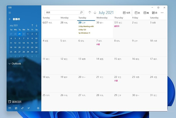
Task: Open the 3:30p Meeting event
Action: tap(86, 26)
